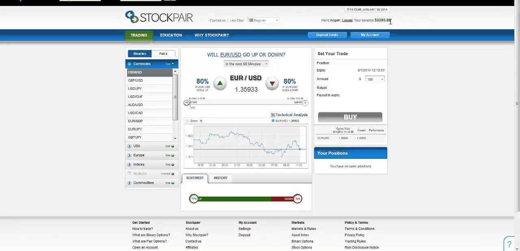Click the help question mark icon
Viewport: 520px width, 251px height.
(509, 244)
